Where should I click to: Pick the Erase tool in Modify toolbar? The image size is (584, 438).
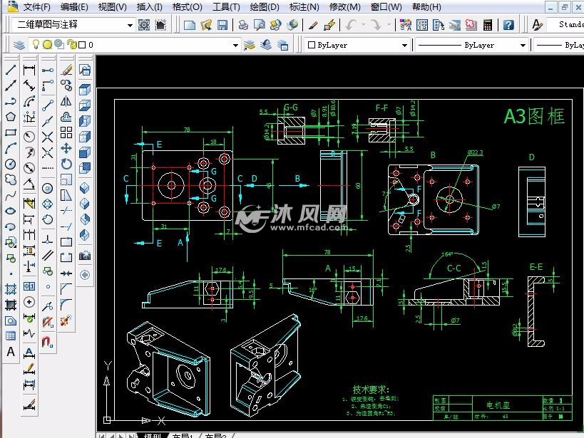tap(66, 70)
